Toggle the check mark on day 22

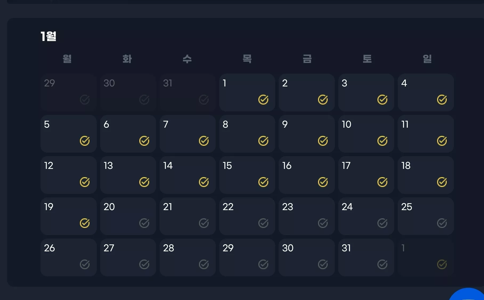(x=263, y=223)
